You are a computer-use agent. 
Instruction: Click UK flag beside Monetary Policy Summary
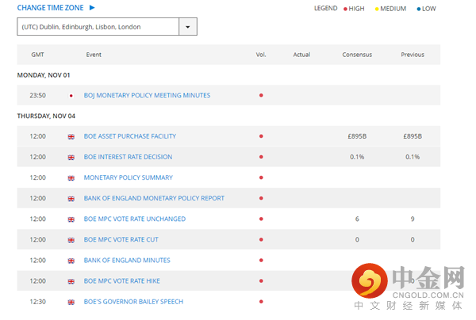click(x=71, y=177)
